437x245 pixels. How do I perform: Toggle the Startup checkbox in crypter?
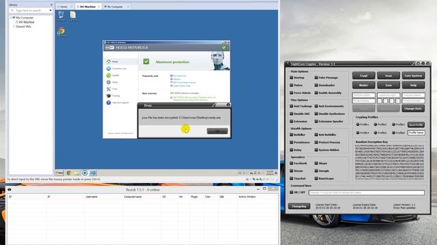tap(292, 78)
